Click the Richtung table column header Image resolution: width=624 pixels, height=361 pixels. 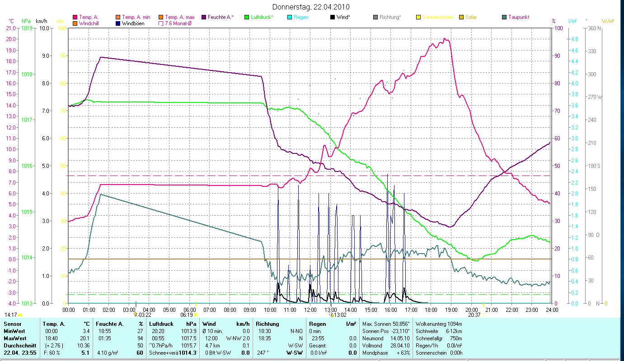[x=267, y=324]
